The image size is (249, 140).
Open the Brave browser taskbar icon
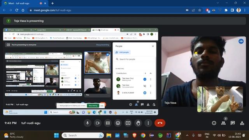(x=135, y=135)
